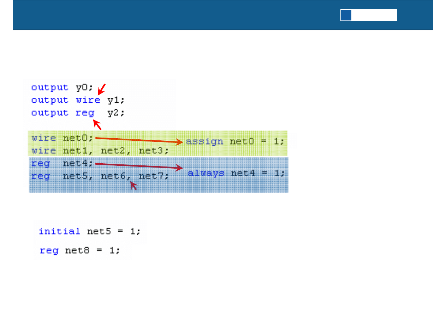Click the long arrow from net0 to assign
The height and width of the screenshot is (315, 446).
(139, 140)
